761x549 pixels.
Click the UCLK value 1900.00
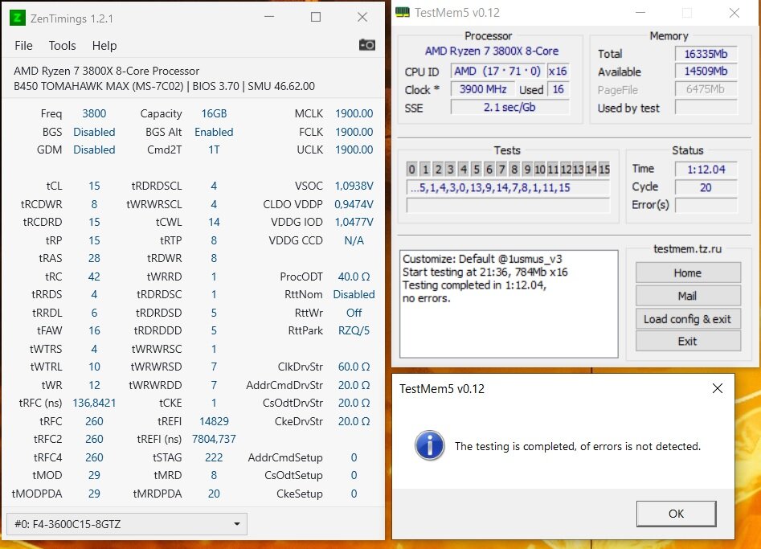[x=354, y=150]
